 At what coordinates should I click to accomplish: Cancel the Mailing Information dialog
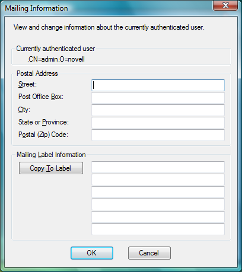pyautogui.click(x=149, y=253)
